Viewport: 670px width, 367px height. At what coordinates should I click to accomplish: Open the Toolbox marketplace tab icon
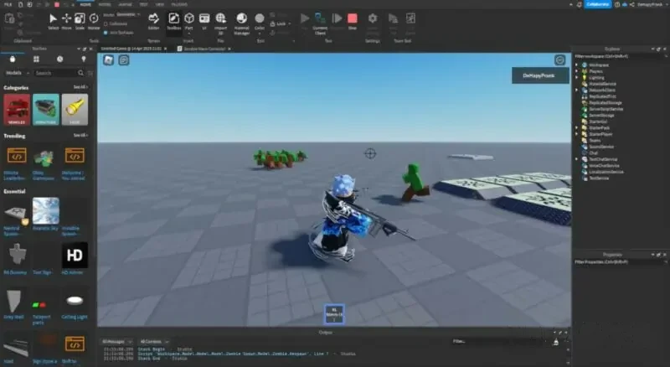[13, 59]
